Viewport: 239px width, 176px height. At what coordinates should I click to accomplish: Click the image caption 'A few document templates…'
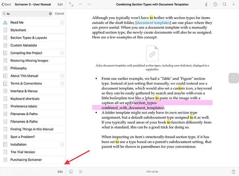pyautogui.click(x=152, y=68)
